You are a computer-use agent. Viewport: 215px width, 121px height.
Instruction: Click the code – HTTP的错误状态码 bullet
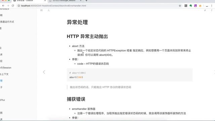[x=93, y=64]
